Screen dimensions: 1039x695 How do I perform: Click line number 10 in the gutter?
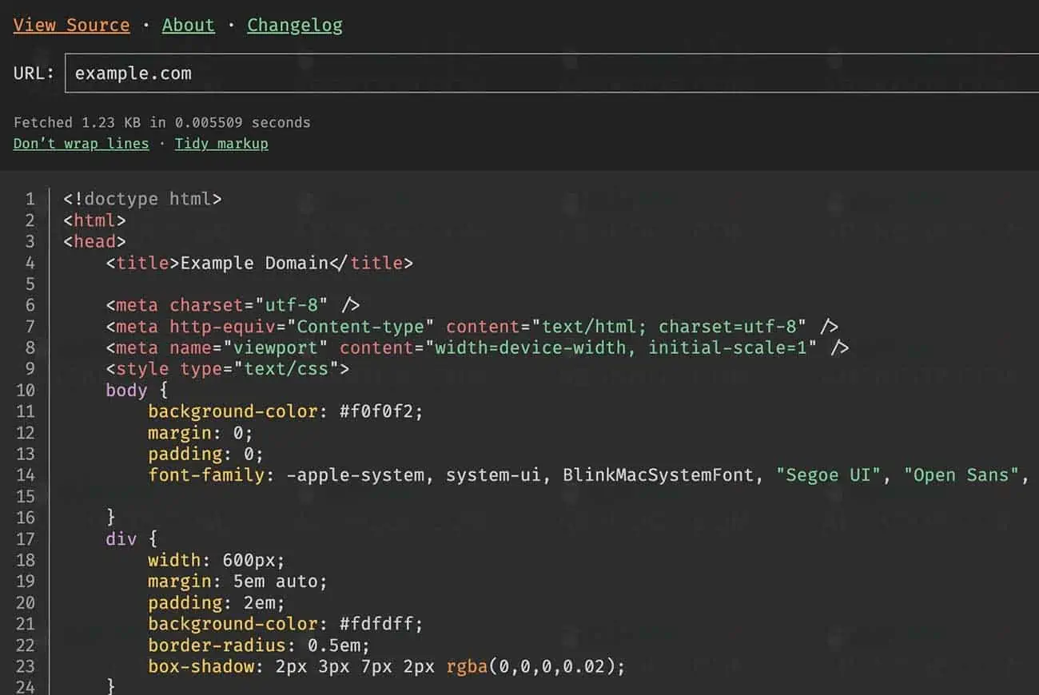pyautogui.click(x=26, y=390)
